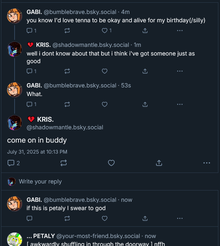
Task: Share GABI's 'What.' reply
Action: pos(145,104)
